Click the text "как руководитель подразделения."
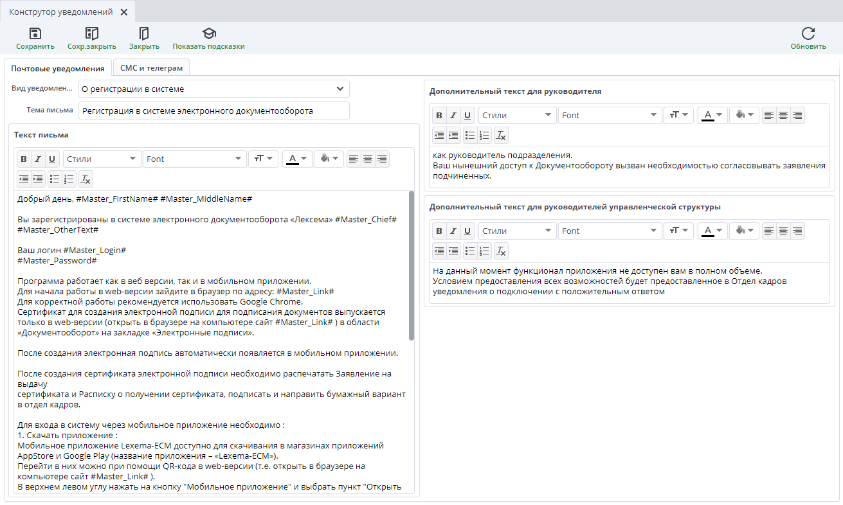This screenshot has width=843, height=505. click(x=502, y=155)
